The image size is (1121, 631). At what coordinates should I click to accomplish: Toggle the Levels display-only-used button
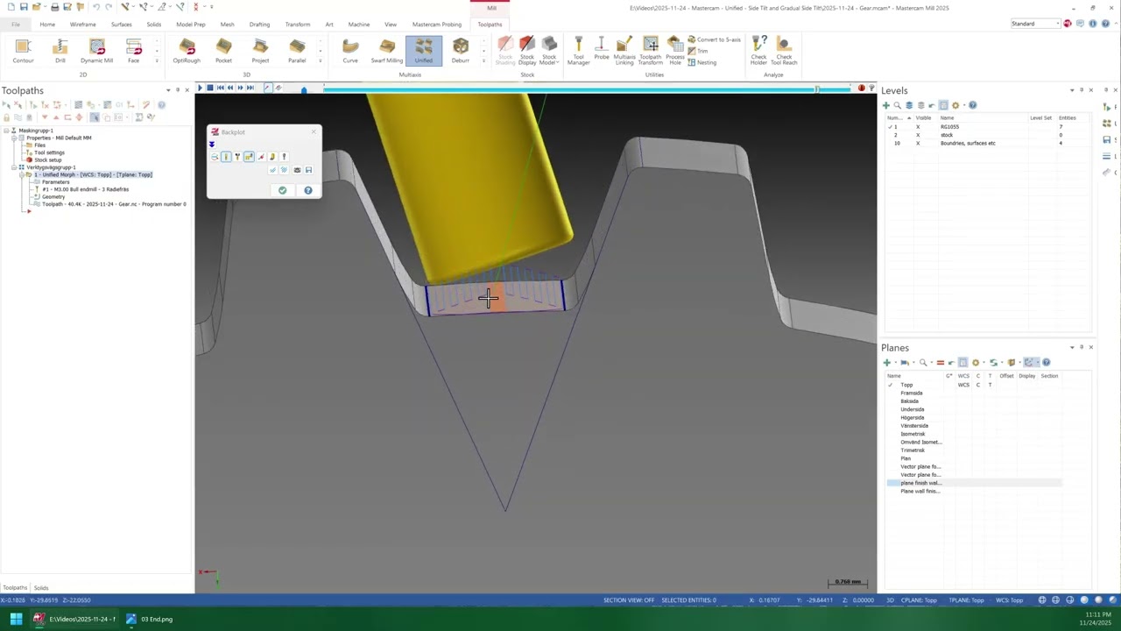(x=943, y=105)
